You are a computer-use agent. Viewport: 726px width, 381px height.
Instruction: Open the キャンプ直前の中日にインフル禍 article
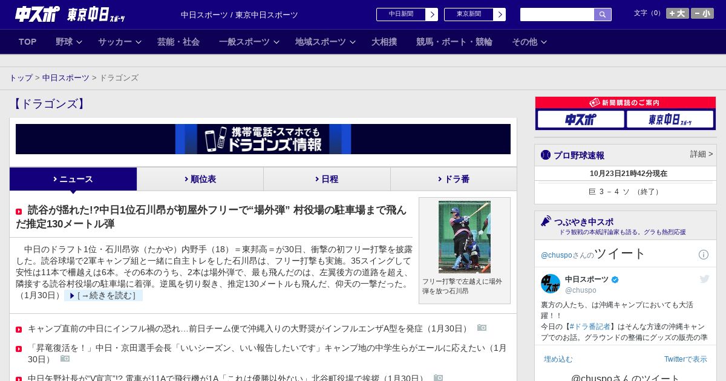click(x=249, y=328)
